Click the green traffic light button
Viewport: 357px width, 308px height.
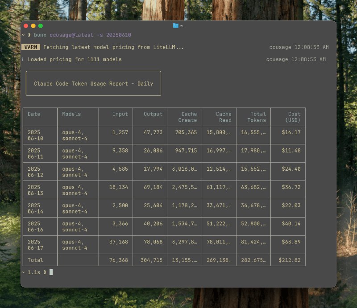tap(42, 26)
